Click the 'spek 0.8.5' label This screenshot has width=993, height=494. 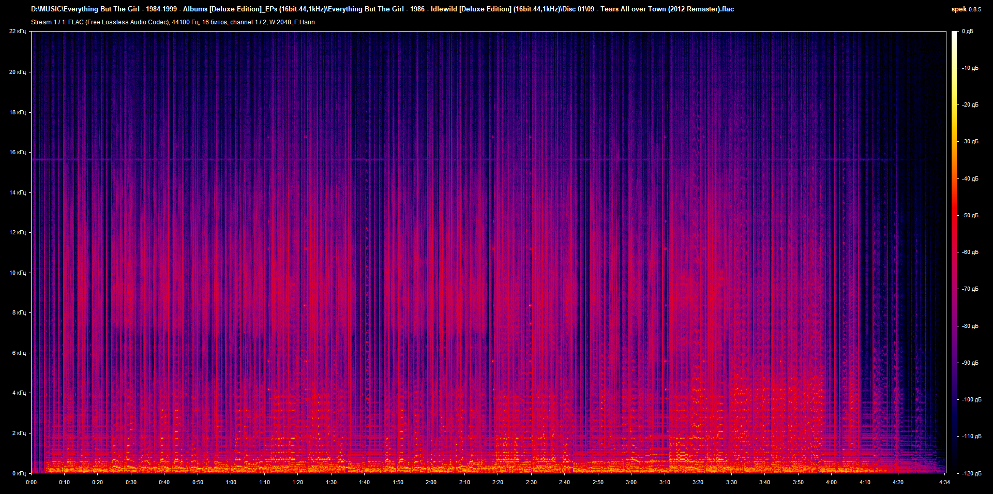pos(966,9)
